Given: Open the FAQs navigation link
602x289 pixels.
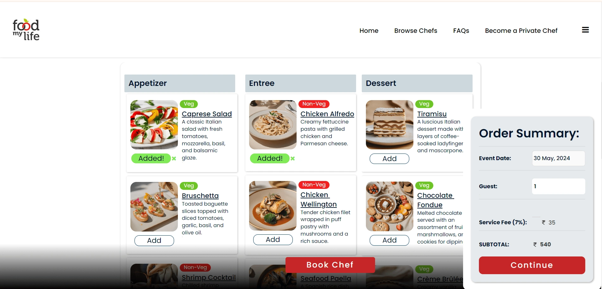Looking at the screenshot, I should 461,31.
